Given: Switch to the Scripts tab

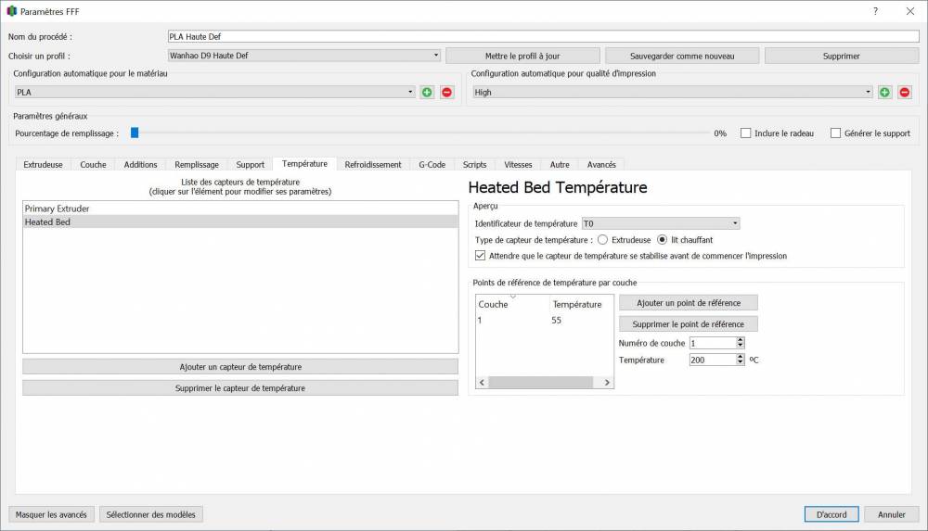Looking at the screenshot, I should (x=474, y=164).
